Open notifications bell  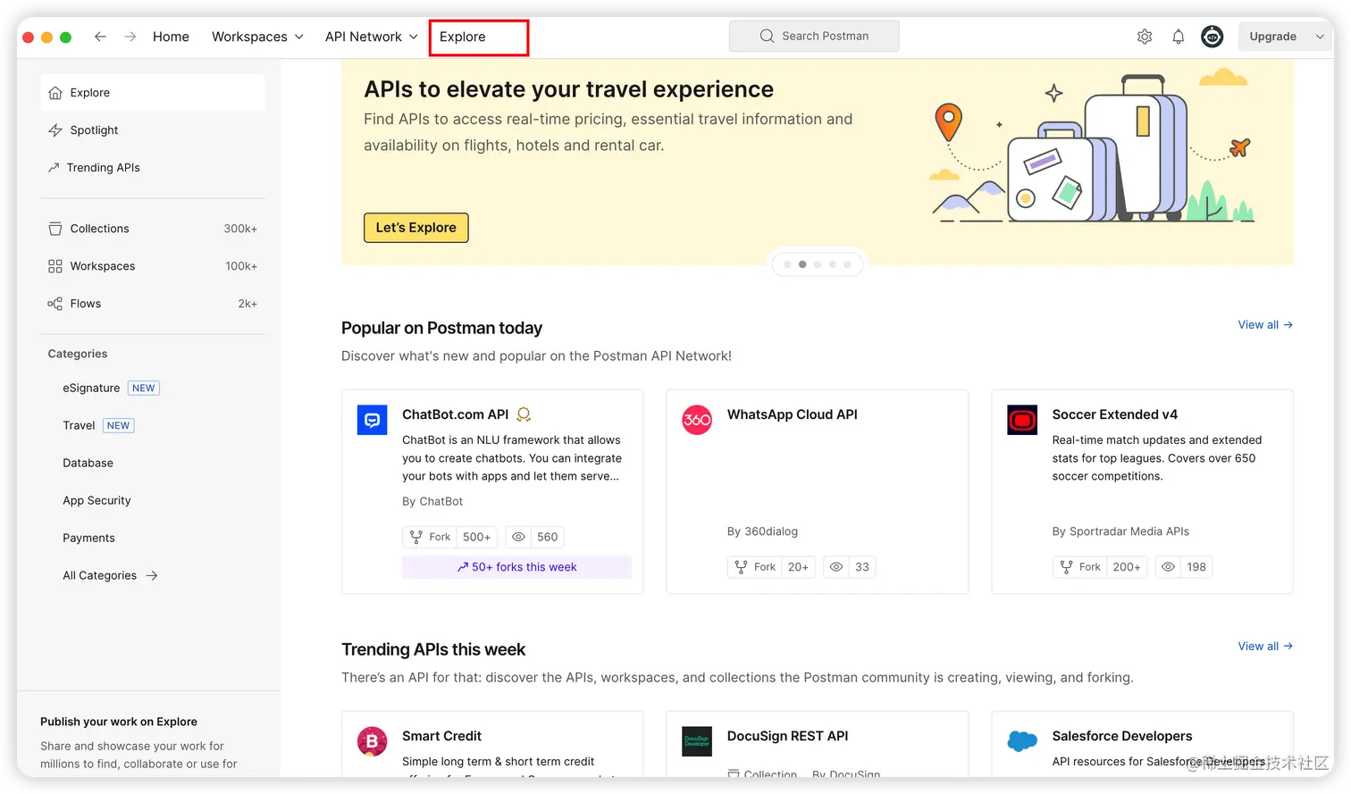click(x=1179, y=37)
